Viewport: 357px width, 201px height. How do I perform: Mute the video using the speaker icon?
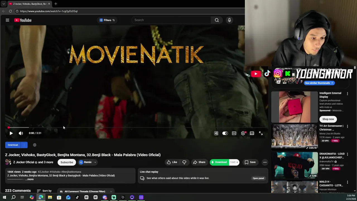[x=21, y=133]
